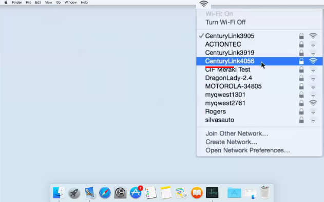Open the File menu
324x202 pixels.
(29, 3)
